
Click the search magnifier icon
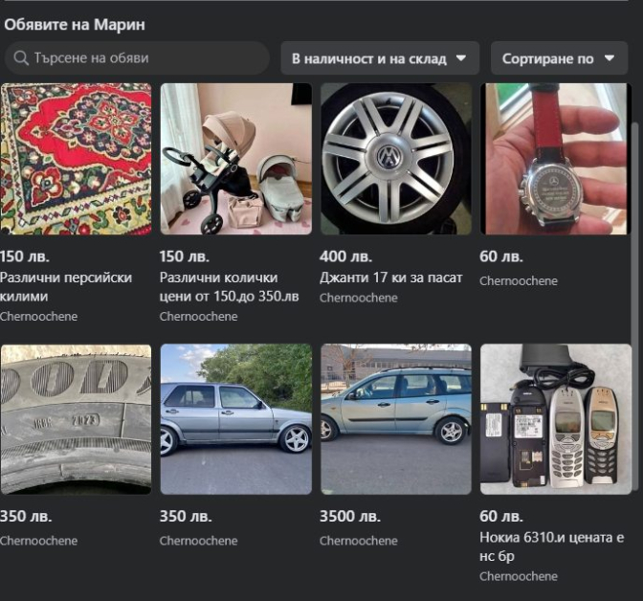coord(19,58)
